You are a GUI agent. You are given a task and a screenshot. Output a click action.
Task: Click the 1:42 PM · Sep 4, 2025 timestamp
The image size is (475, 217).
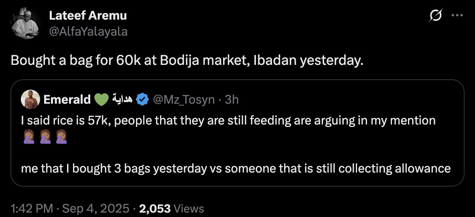[x=70, y=208]
